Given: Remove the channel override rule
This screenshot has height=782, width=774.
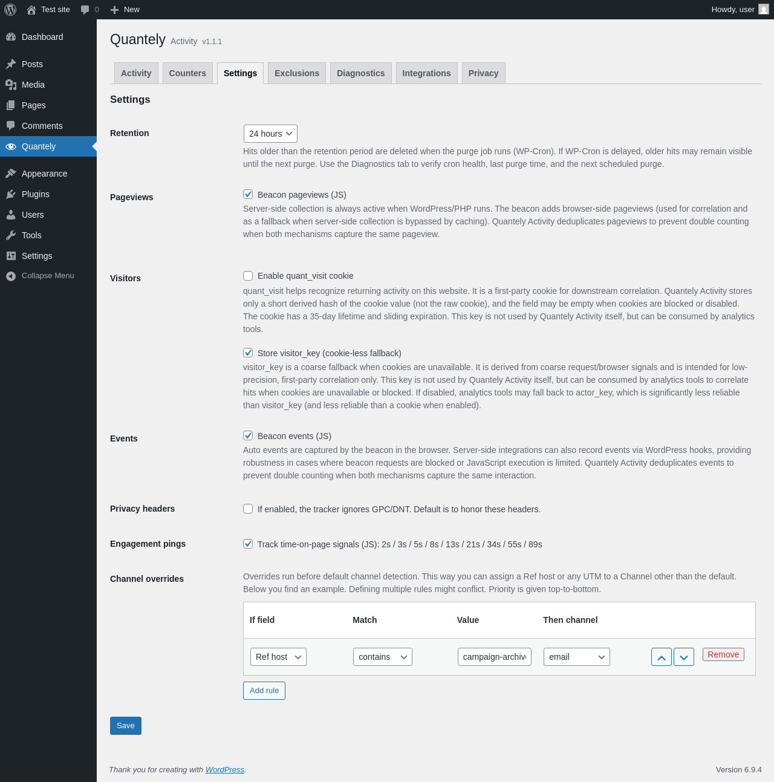Looking at the screenshot, I should [x=723, y=654].
